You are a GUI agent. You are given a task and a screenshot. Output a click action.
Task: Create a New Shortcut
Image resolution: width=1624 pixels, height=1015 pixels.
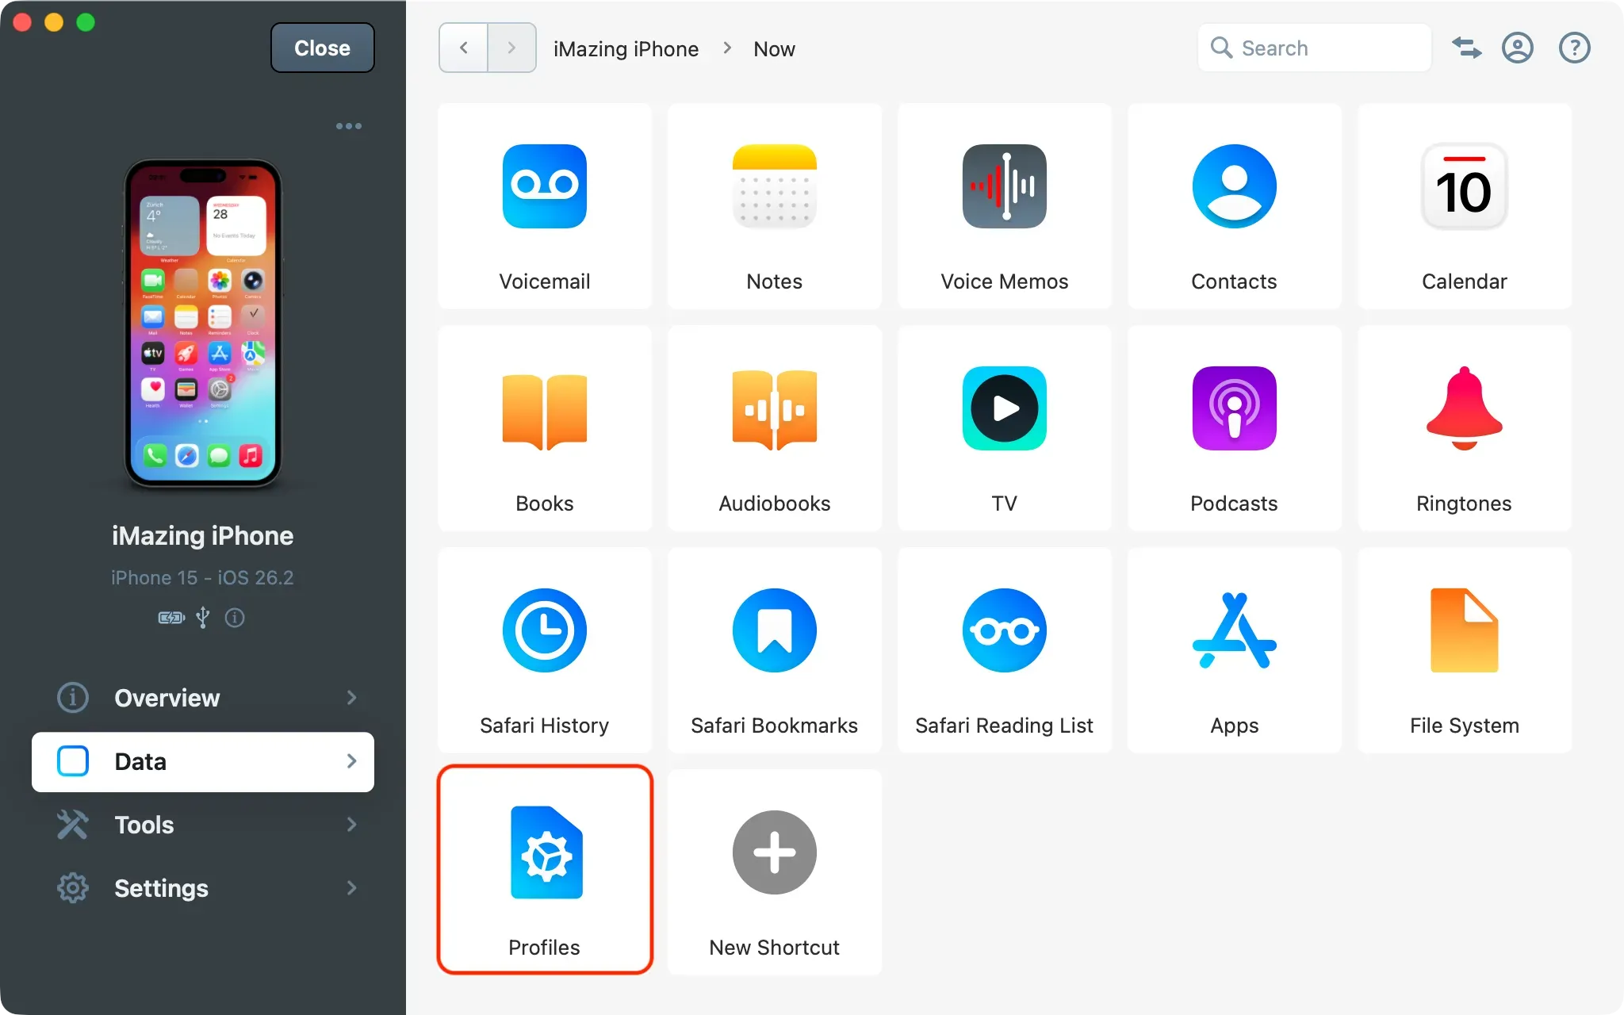coord(774,870)
